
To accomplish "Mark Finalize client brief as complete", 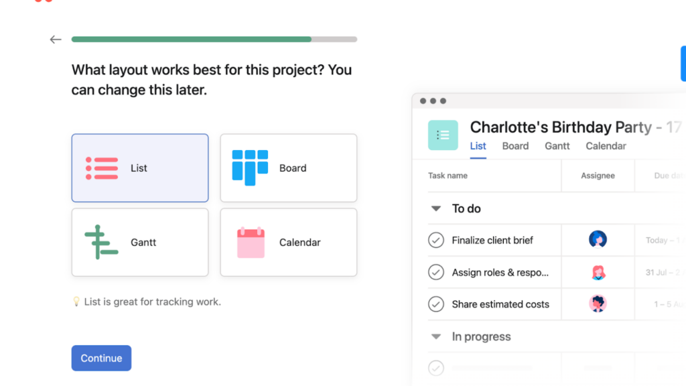I will click(436, 239).
